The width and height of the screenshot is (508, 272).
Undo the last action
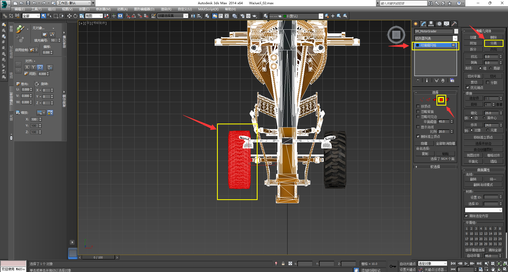point(34,3)
